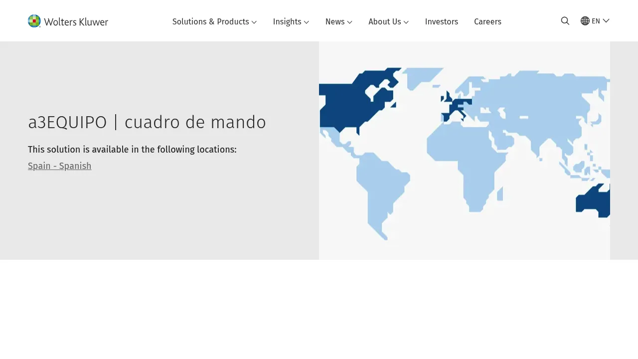Image resolution: width=638 pixels, height=359 pixels.
Task: Select the a3EQUIPO | cuadro de mando heading
Action: point(147,122)
